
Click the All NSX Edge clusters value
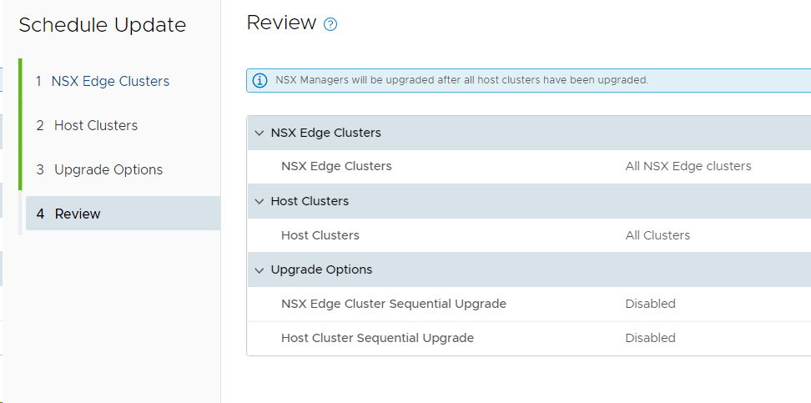click(x=688, y=166)
